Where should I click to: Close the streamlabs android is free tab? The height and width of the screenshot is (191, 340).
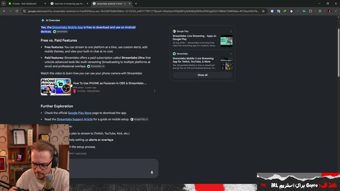point(129,4)
